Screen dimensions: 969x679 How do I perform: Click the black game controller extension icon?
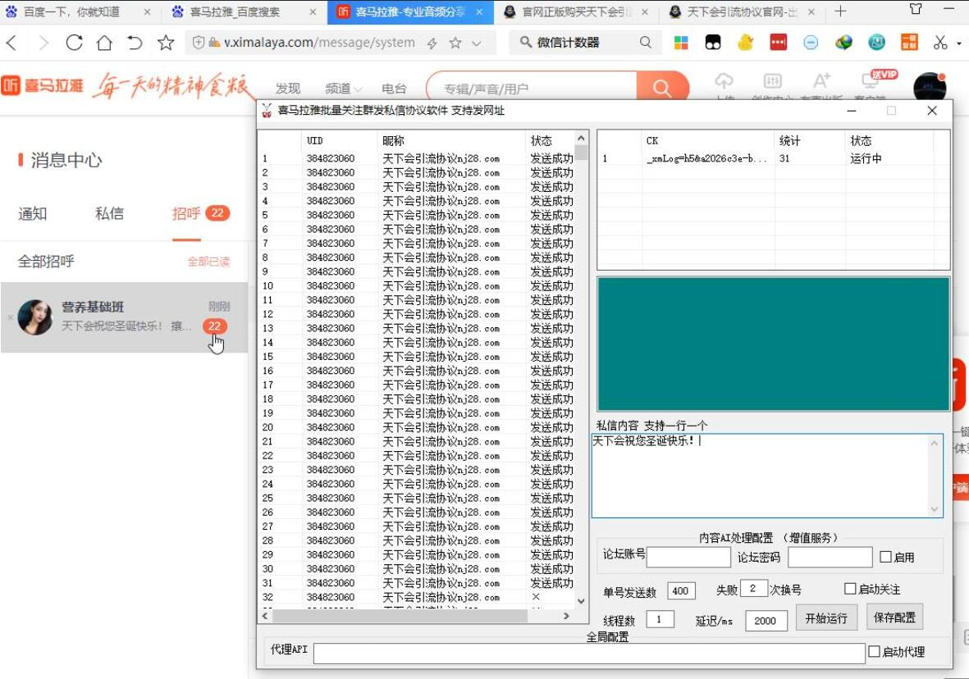tap(712, 43)
